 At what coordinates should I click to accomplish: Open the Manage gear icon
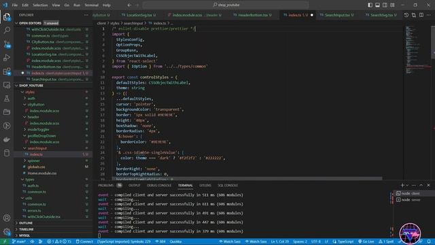coord(7,231)
